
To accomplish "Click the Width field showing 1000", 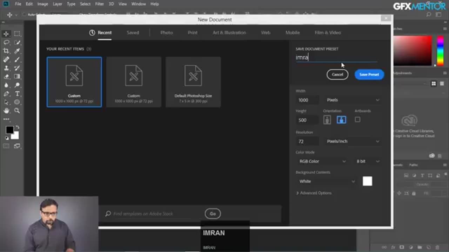I will 307,100.
